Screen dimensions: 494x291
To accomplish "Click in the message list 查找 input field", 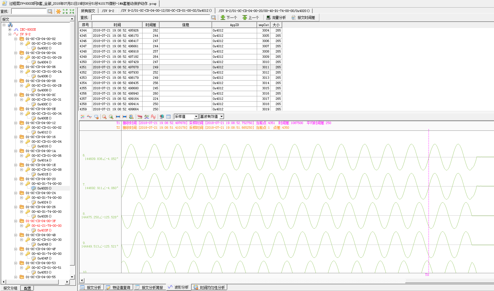I will point(151,18).
